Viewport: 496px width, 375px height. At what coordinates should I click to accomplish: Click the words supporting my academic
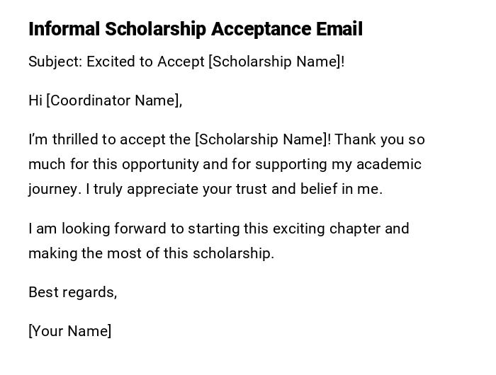[338, 164]
